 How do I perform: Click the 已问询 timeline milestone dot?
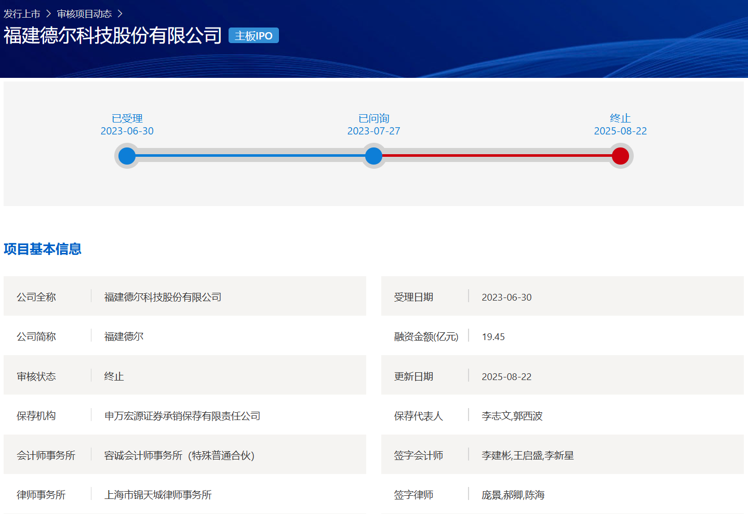[373, 156]
